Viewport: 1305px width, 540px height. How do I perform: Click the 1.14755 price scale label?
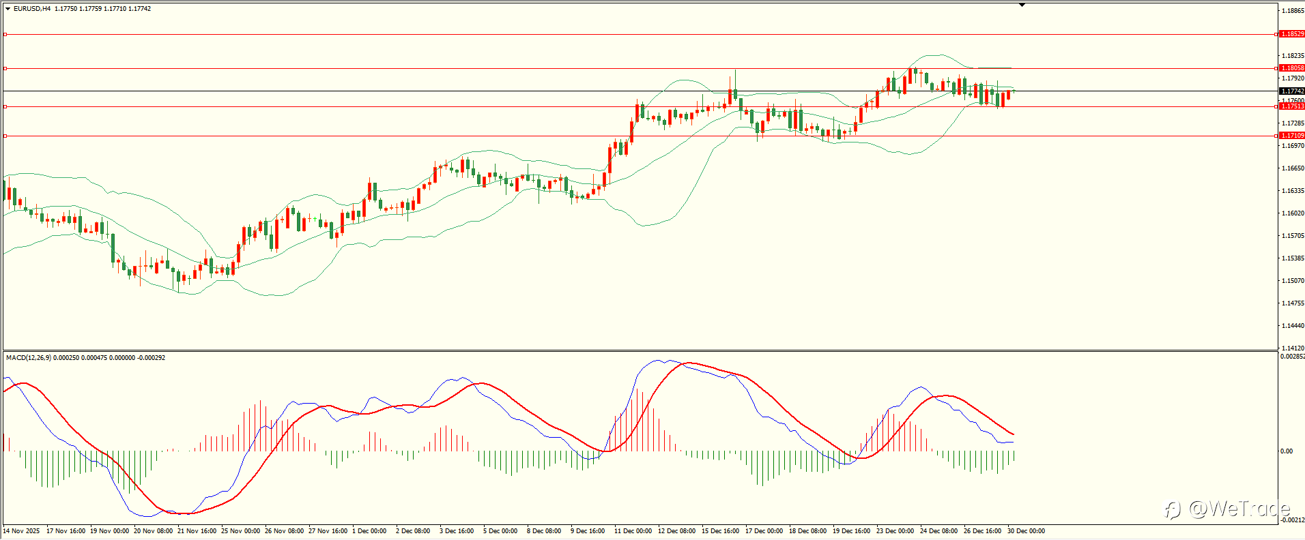coord(1293,303)
